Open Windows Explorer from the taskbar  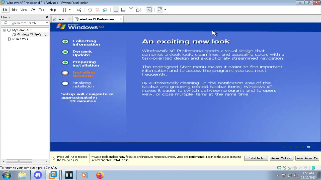coord(22,175)
